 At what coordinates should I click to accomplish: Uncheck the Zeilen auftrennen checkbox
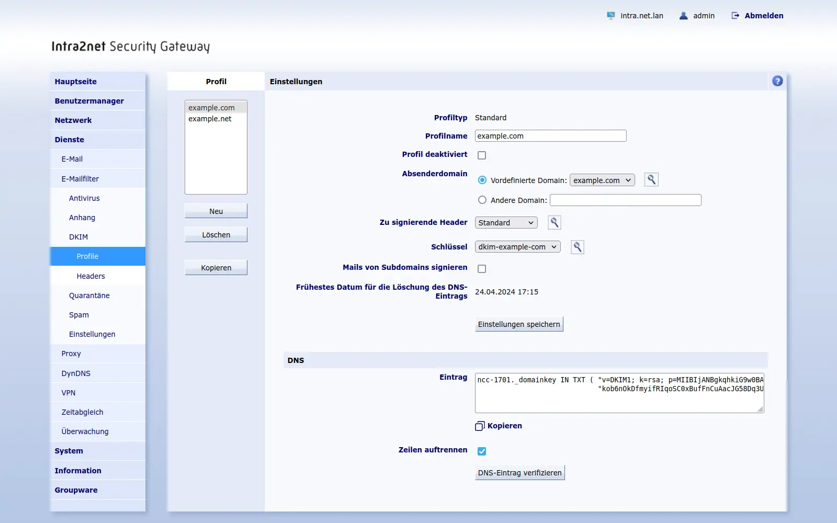coord(482,451)
